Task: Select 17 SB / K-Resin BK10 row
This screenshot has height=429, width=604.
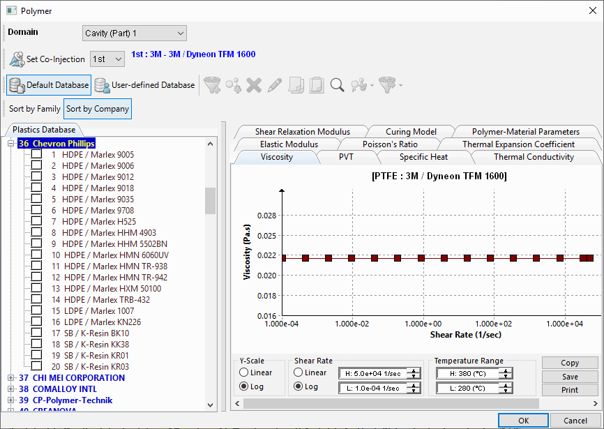Action: pyautogui.click(x=91, y=333)
